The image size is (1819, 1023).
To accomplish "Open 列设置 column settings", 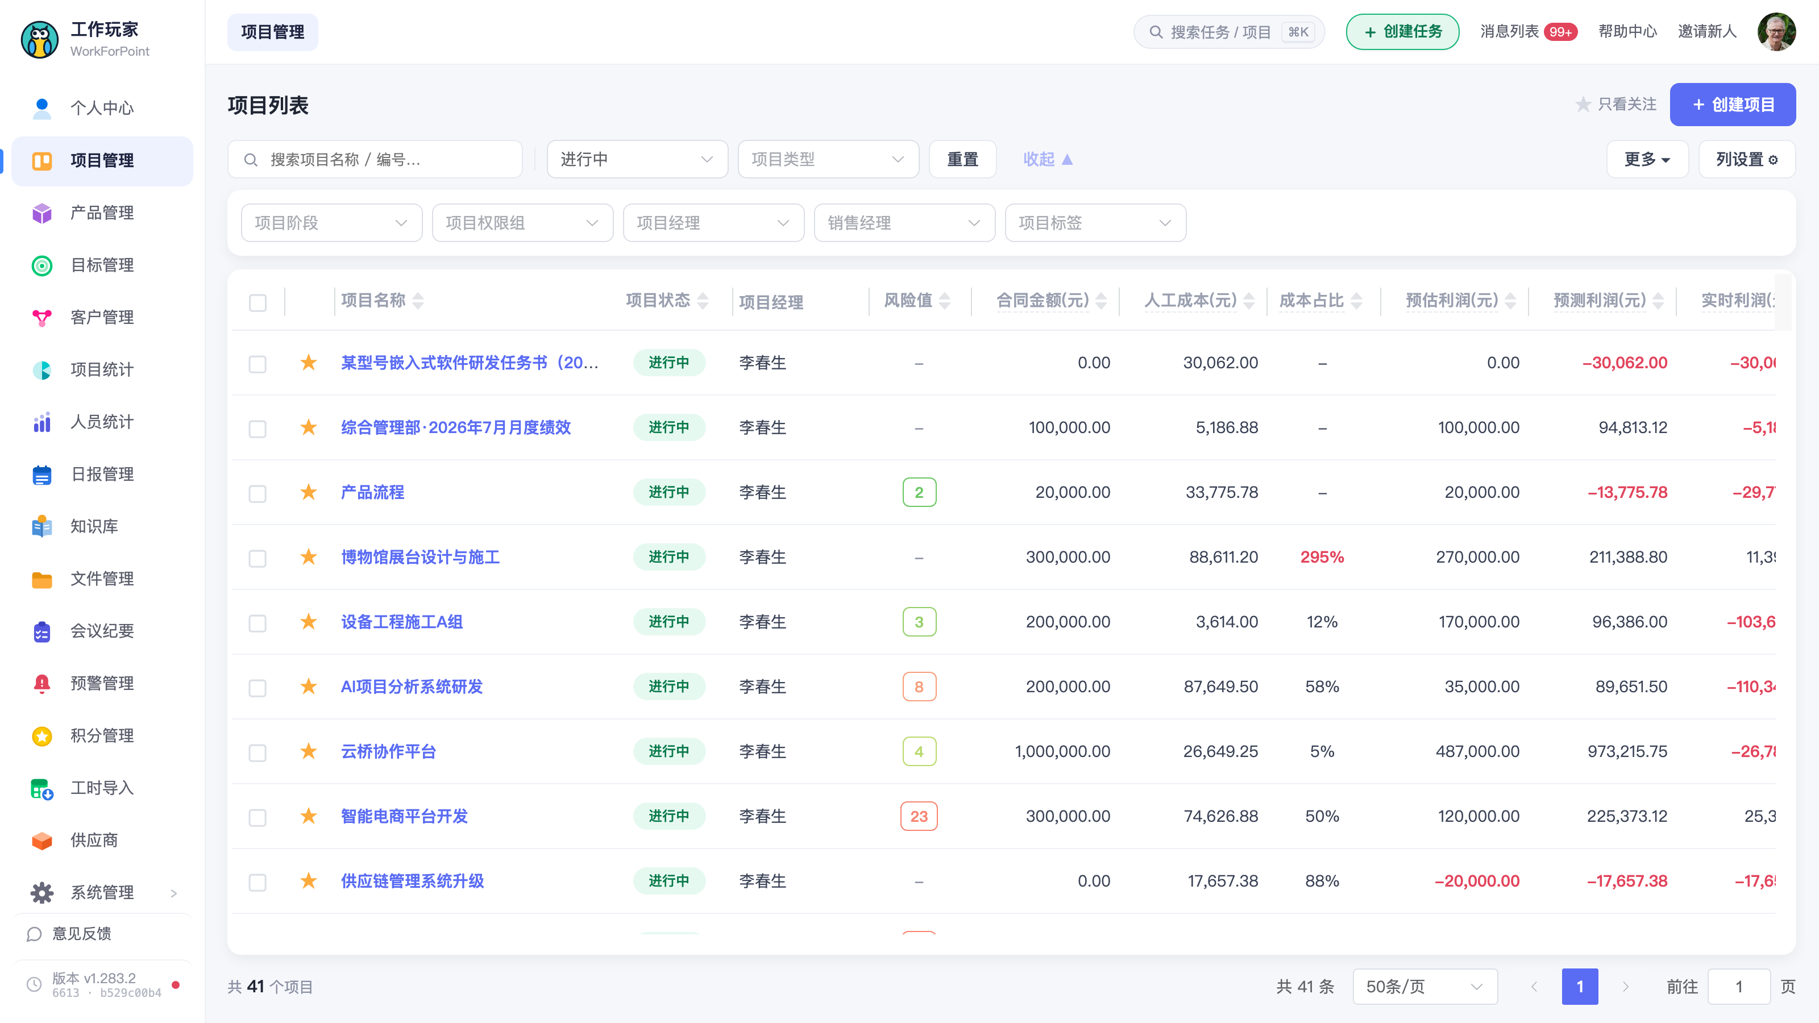I will pos(1747,159).
